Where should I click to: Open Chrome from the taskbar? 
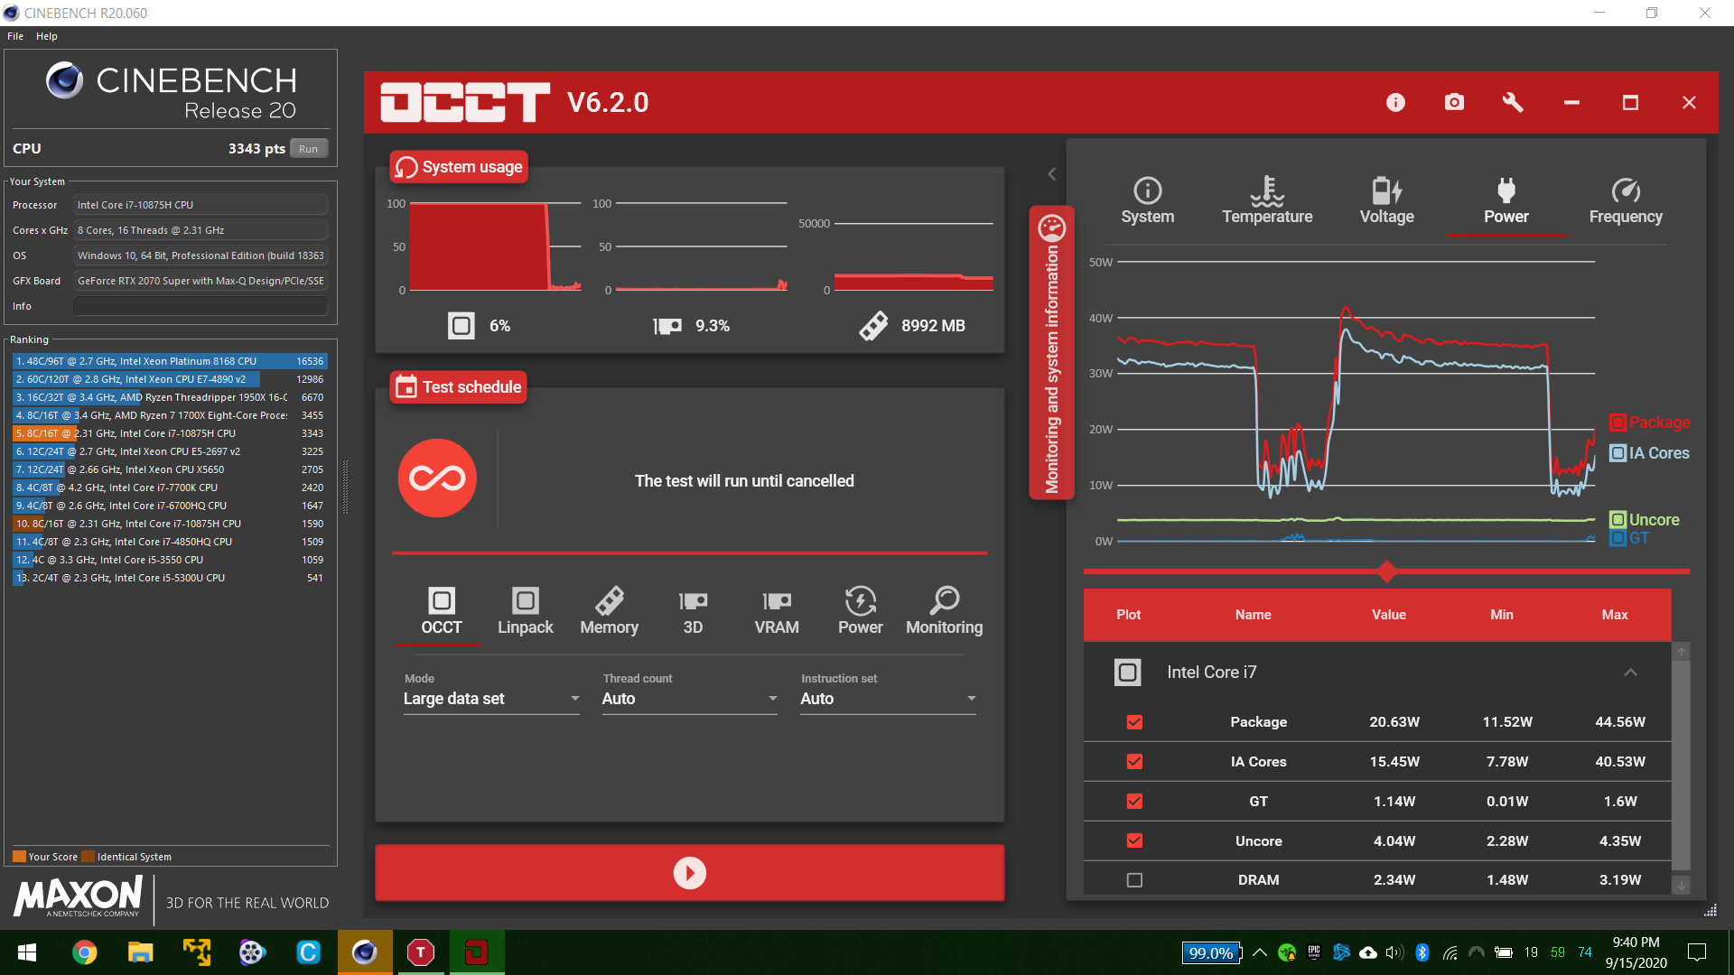click(84, 952)
